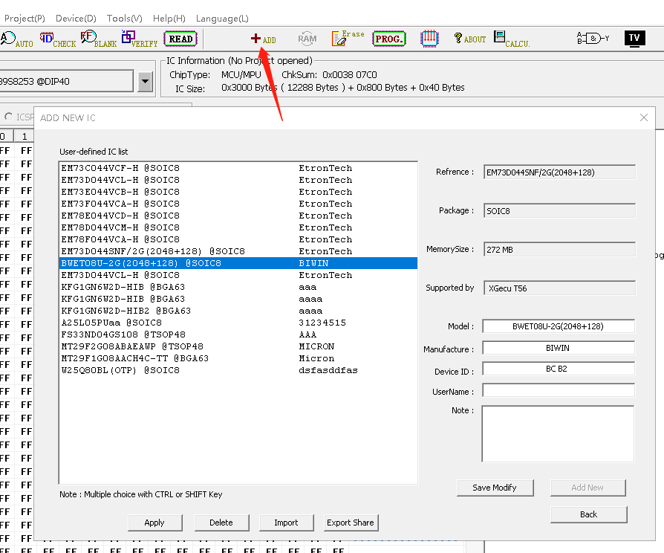This screenshot has width=664, height=553.
Task: Click the Import button
Action: tap(286, 523)
